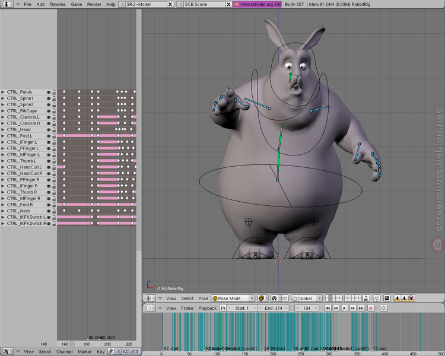Viewport: 445px width, 356px height.
Task: Click the current frame 104 field
Action: click(x=307, y=308)
